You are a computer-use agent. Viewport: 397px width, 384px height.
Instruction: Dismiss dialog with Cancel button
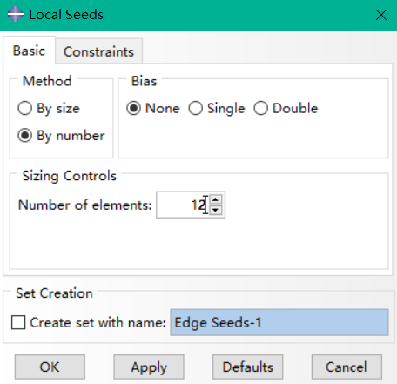tap(347, 367)
